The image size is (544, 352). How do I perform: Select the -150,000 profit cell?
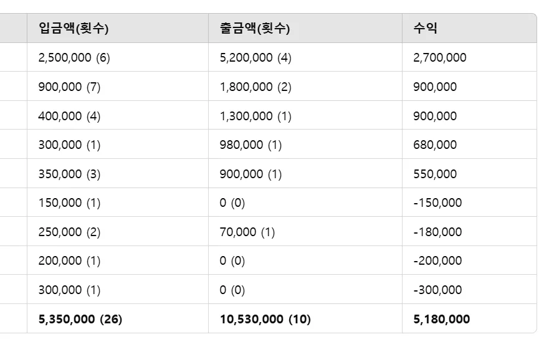[x=469, y=202]
